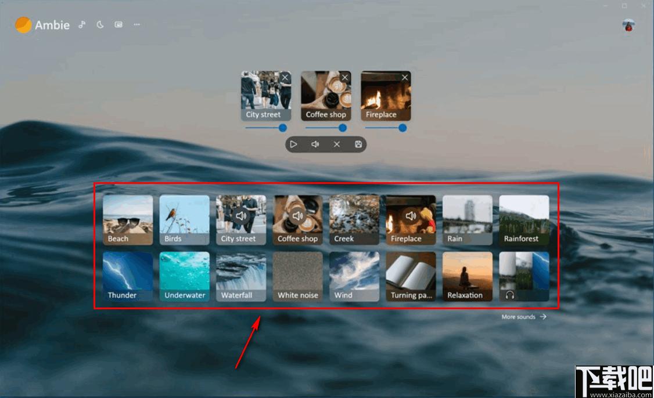Play the Creek sound
Viewport: 654px width, 398px height.
[x=354, y=220]
